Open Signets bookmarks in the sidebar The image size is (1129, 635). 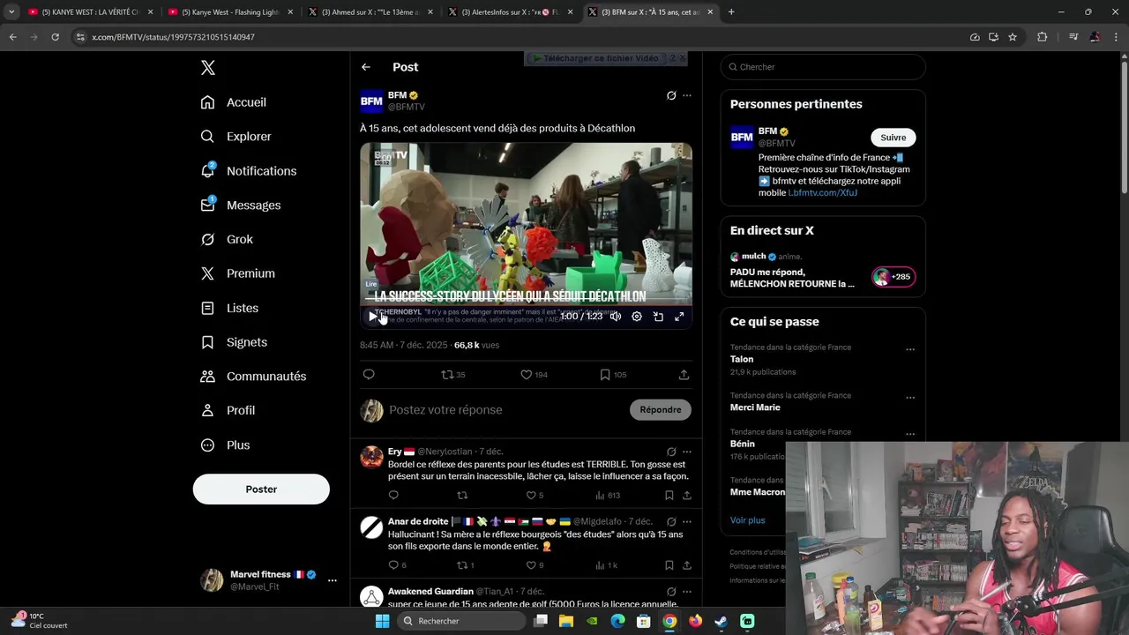click(233, 342)
